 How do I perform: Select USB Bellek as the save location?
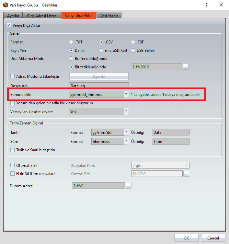point(133,51)
